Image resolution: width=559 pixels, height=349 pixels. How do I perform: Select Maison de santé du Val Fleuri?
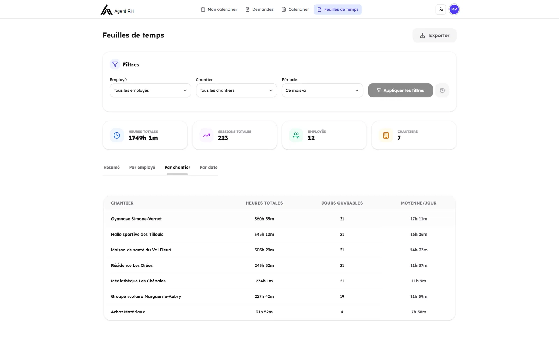[141, 250]
